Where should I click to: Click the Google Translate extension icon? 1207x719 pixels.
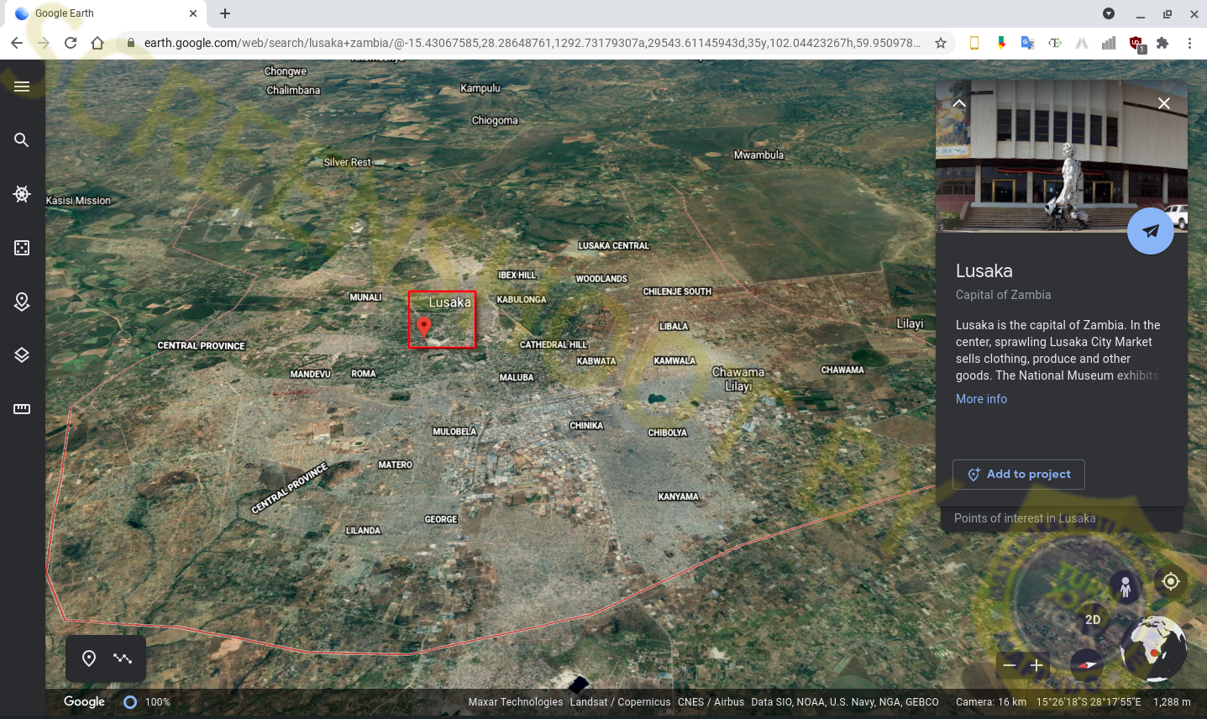click(1027, 43)
